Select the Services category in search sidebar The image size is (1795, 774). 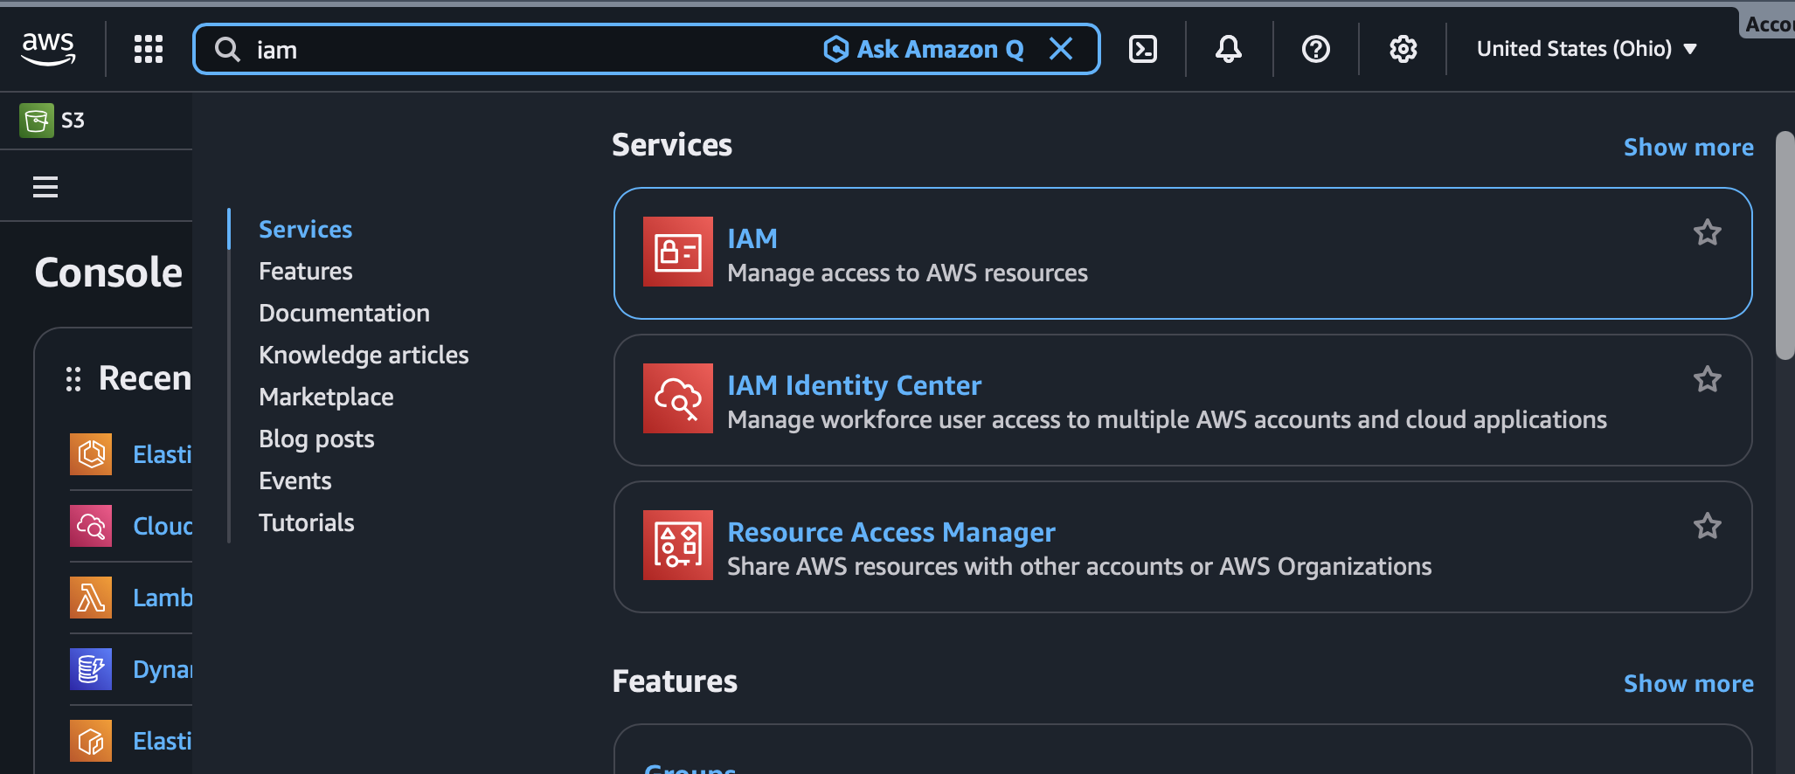(x=306, y=229)
